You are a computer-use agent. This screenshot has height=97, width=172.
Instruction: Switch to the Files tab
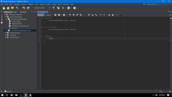[15, 12]
